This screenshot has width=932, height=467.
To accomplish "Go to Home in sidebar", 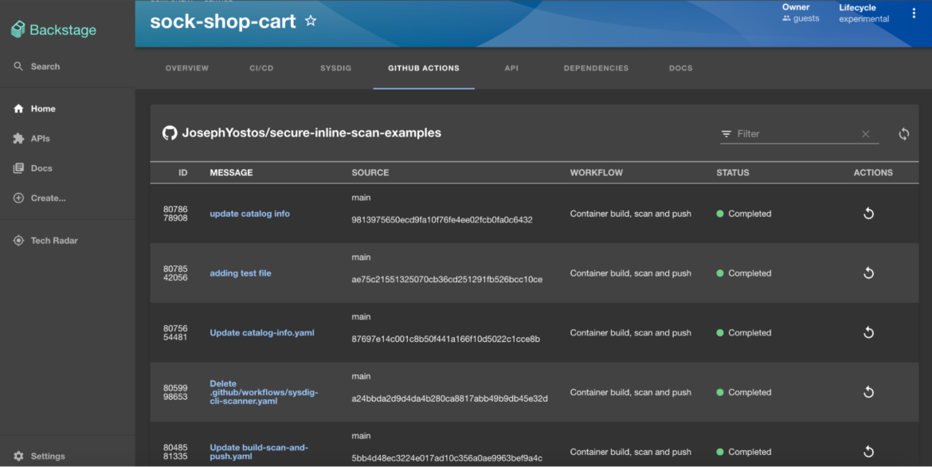I will 34,108.
